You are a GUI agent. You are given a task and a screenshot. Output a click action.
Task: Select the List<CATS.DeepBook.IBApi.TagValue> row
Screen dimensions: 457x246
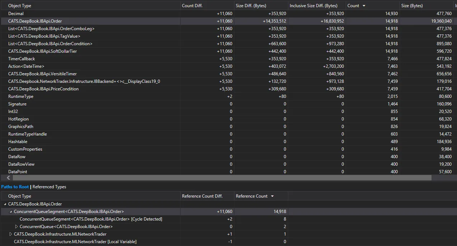click(x=228, y=36)
